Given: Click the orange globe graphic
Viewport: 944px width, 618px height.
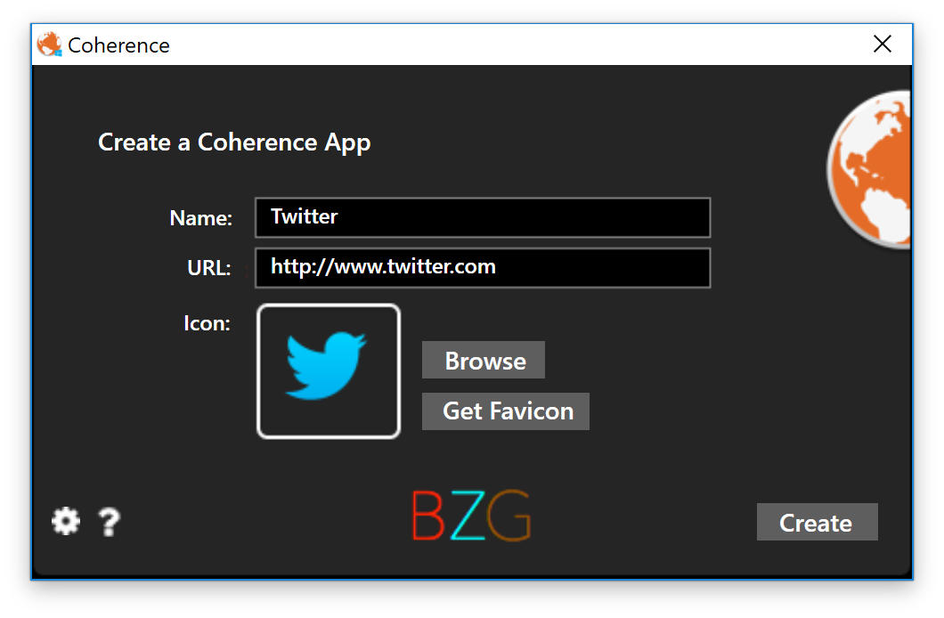Looking at the screenshot, I should pos(868,170).
